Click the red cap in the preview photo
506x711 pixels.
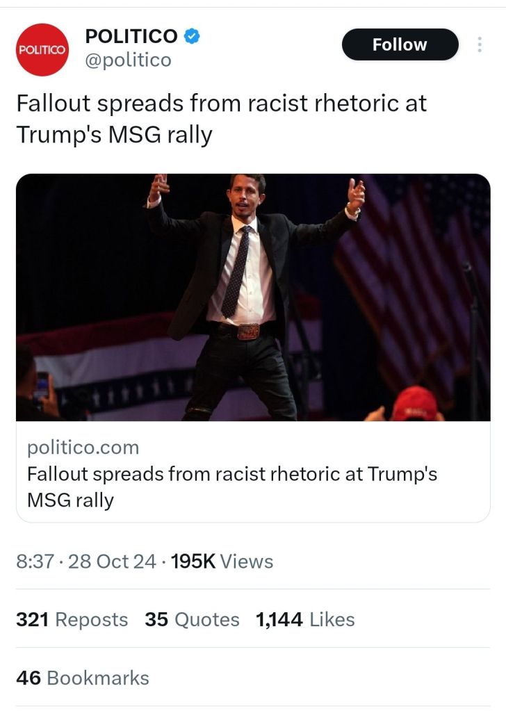(414, 404)
